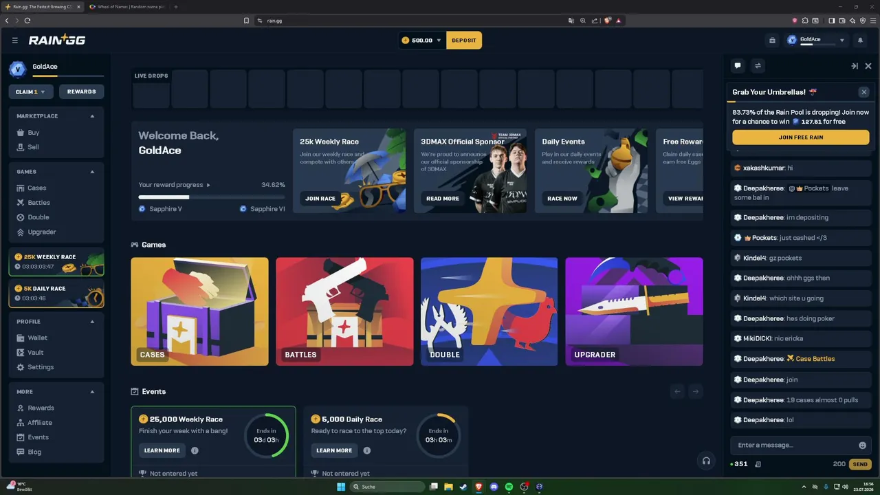This screenshot has width=880, height=495.
Task: Open the balance currency dropdown next to 500.00
Action: (439, 41)
